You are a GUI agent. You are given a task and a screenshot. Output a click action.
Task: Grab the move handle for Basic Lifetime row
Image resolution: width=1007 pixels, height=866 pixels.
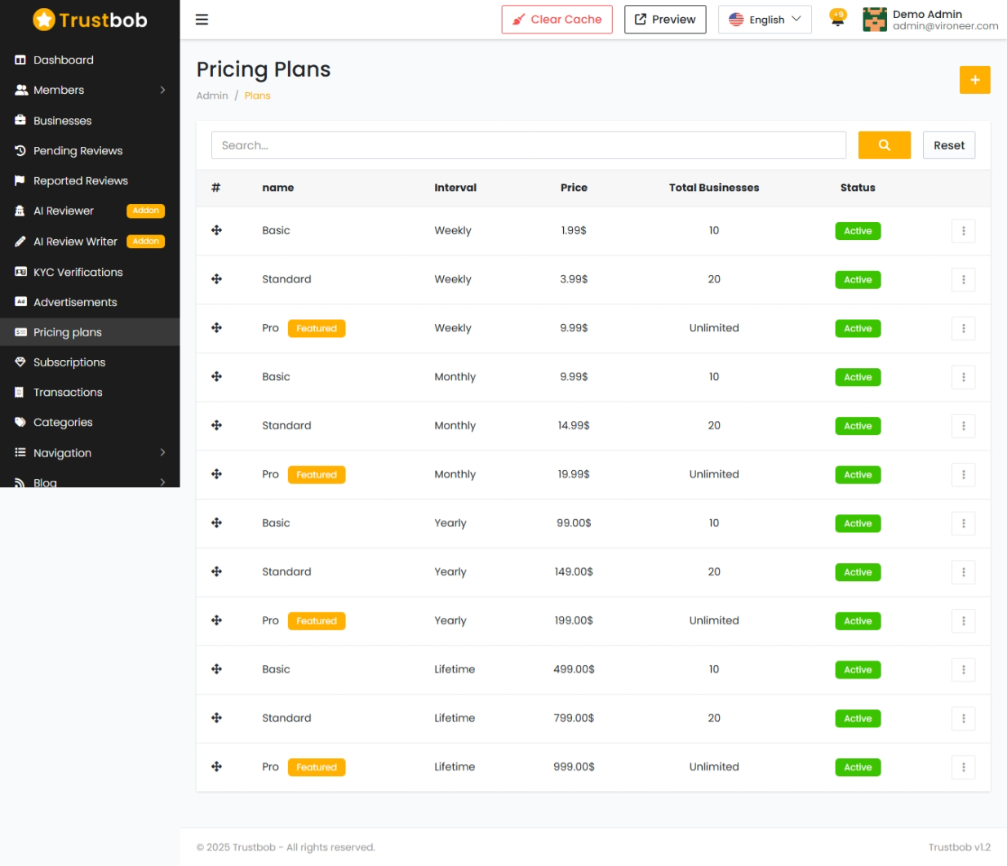216,669
